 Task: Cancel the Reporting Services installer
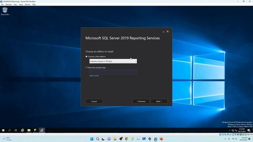94,101
